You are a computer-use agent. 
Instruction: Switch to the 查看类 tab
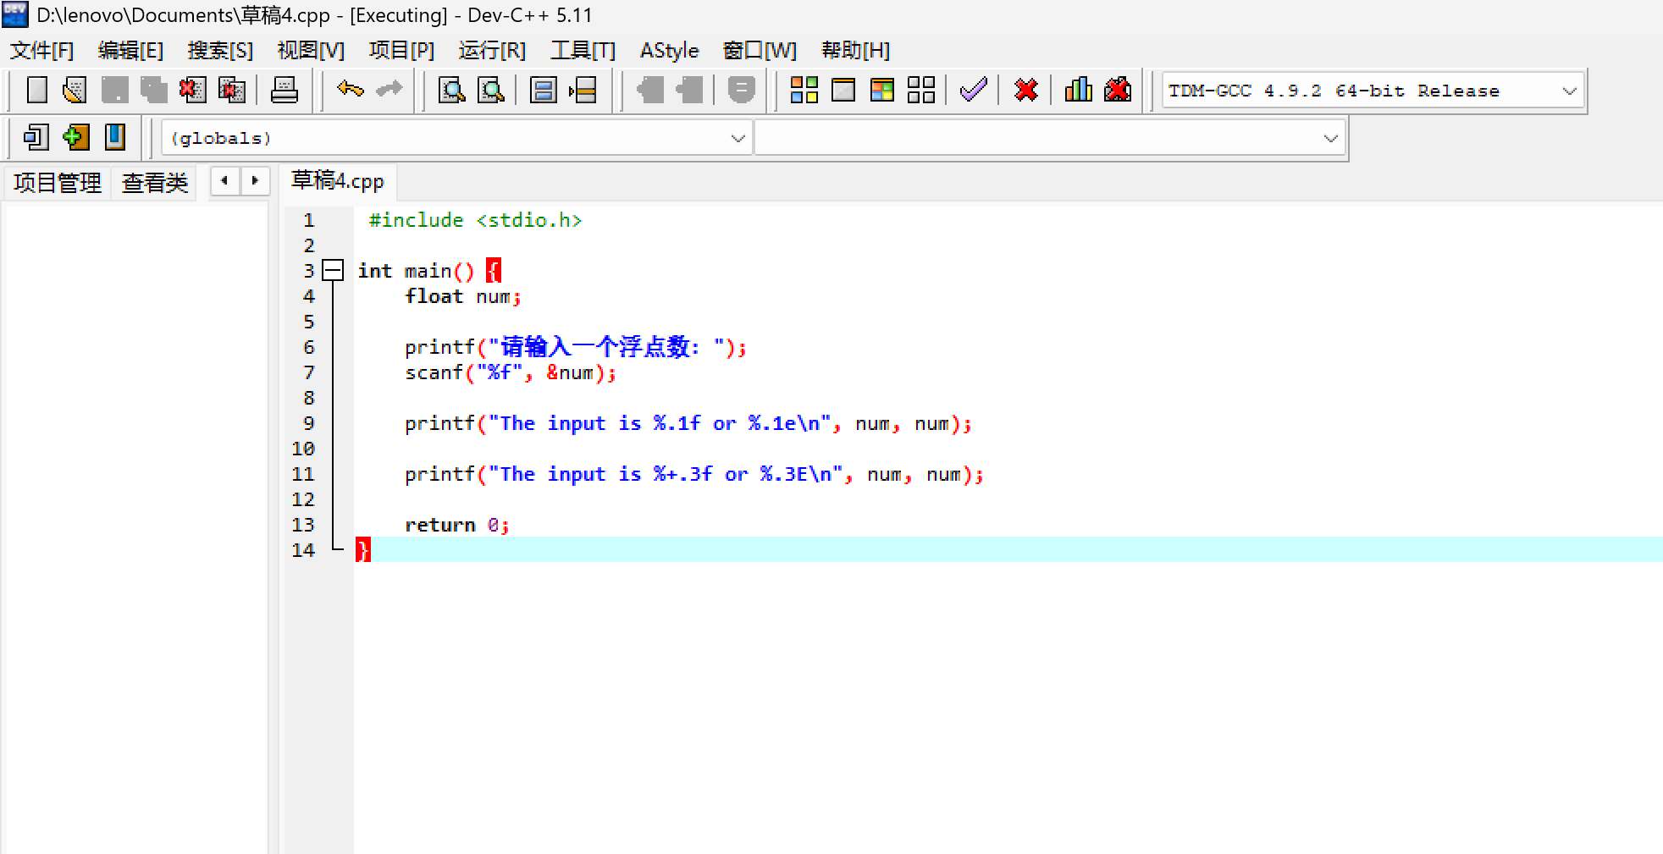(154, 183)
